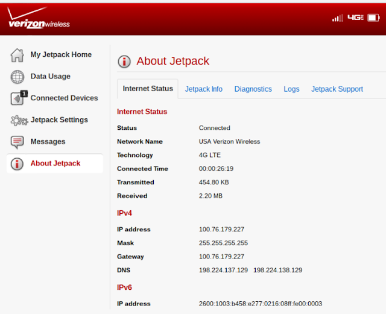Open the Jetpack Support tab
The height and width of the screenshot is (314, 386).
pos(337,89)
